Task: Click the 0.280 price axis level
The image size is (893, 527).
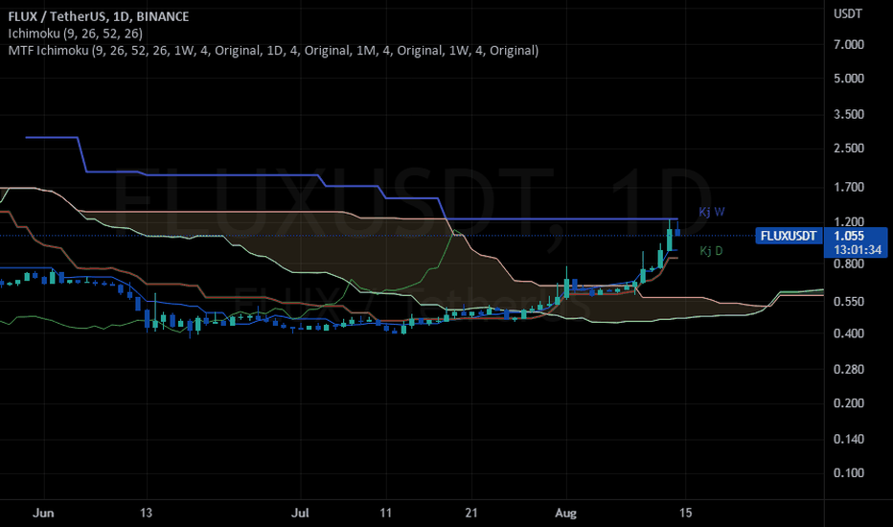Action: click(849, 369)
